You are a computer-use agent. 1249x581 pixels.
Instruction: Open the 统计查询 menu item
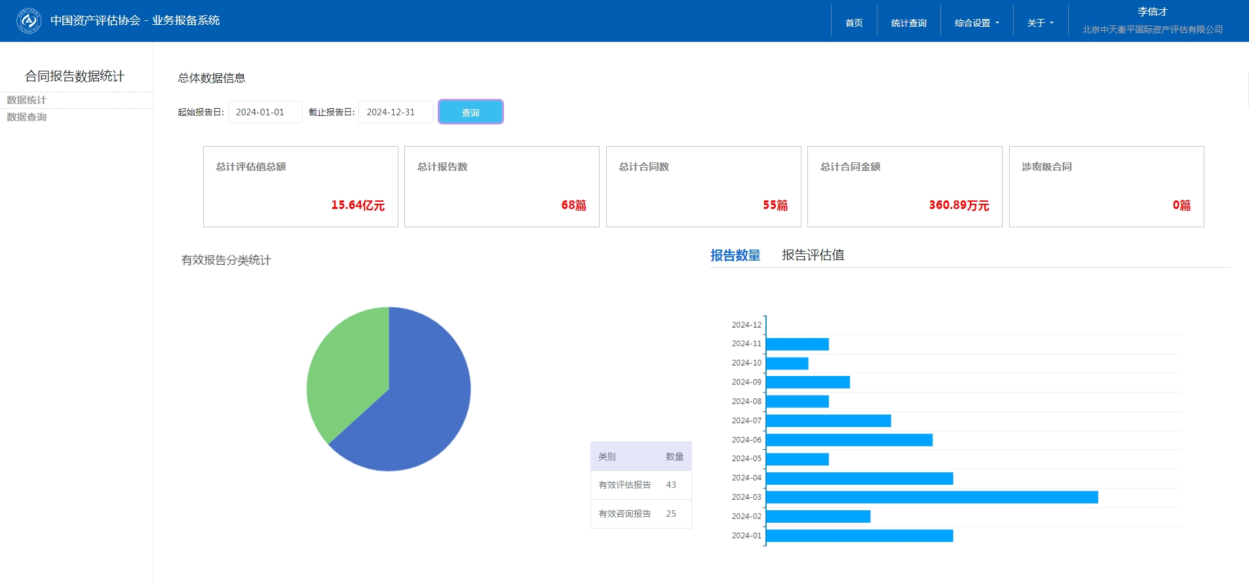tap(908, 23)
